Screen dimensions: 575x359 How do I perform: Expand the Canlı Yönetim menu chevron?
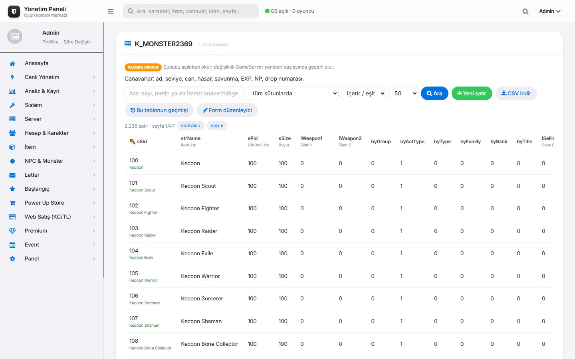(x=94, y=77)
